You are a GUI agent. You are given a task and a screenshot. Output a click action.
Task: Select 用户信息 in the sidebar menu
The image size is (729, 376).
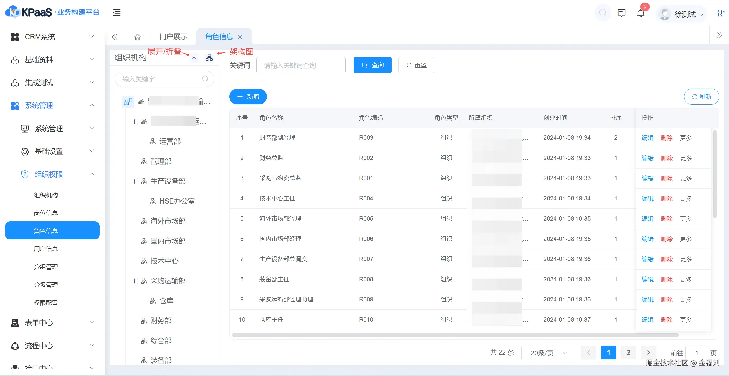point(46,248)
